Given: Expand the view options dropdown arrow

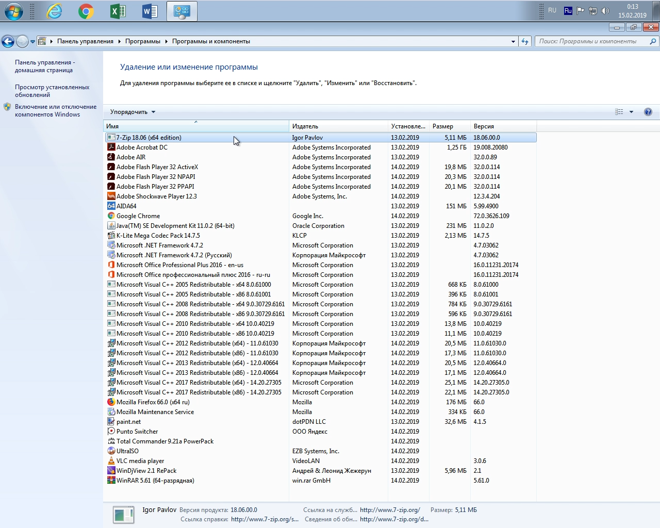Looking at the screenshot, I should click(x=631, y=112).
